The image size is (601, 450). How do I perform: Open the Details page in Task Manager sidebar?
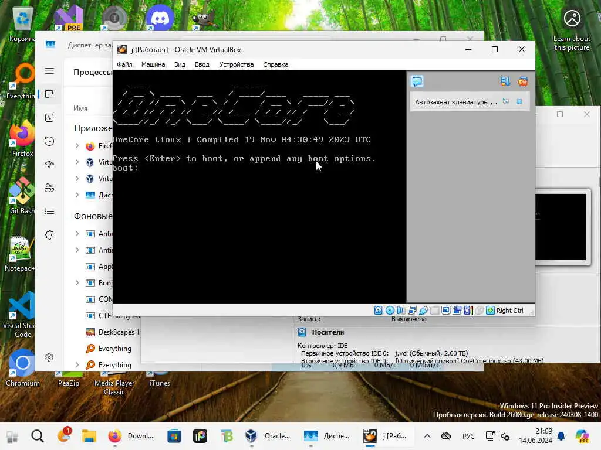49,211
